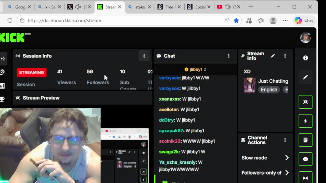Image resolution: width=326 pixels, height=183 pixels.
Task: Click the stream title XD
Action: 247,72
